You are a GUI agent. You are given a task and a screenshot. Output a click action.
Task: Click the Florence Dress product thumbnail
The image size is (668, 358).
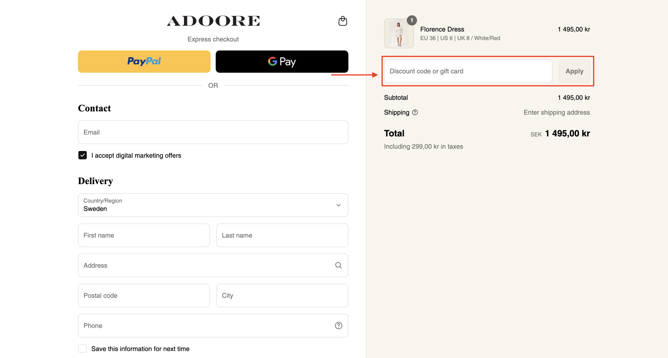point(399,33)
